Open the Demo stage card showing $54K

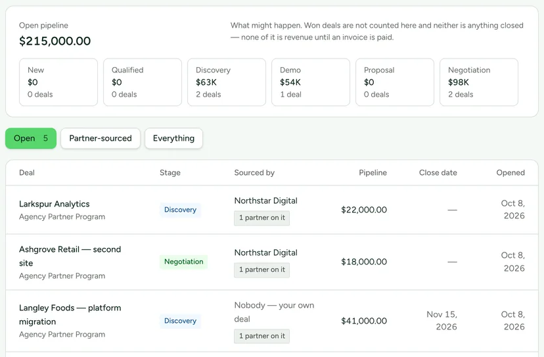point(311,82)
